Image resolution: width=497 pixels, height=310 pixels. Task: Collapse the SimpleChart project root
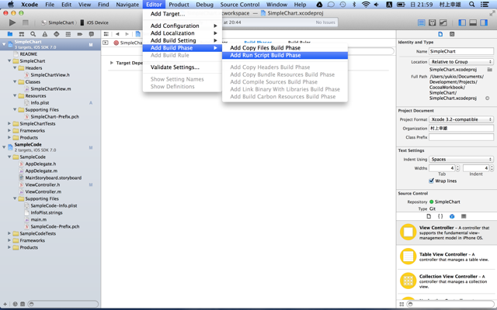click(4, 44)
